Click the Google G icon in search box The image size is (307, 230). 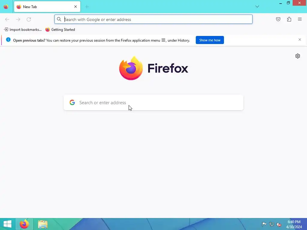point(72,102)
